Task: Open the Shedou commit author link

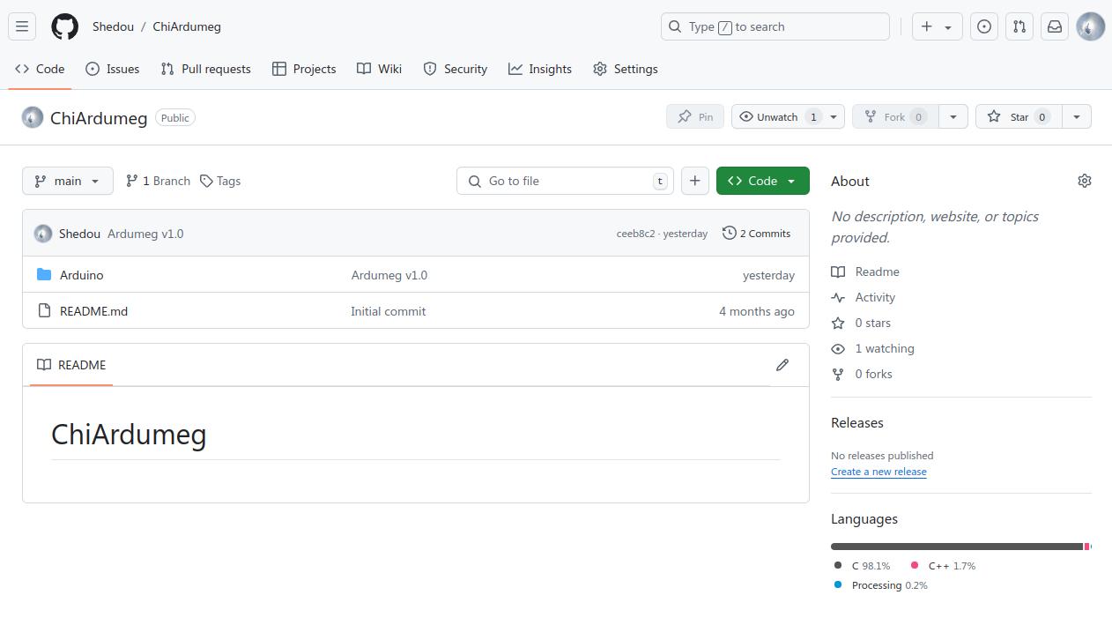Action: 79,234
